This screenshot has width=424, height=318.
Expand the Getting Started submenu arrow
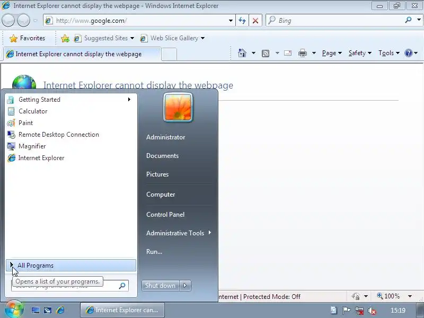(x=129, y=100)
